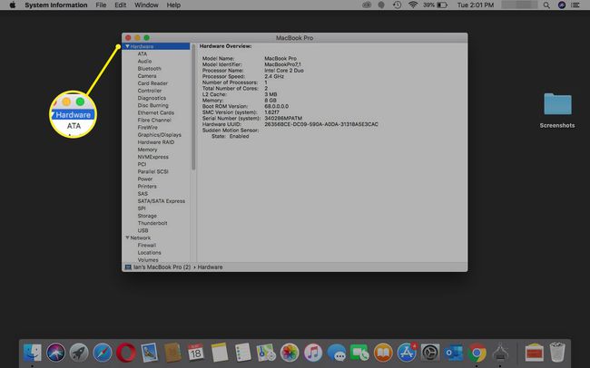Viewport: 590px width, 368px height.
Task: Click the sidebar vertical scrollbar
Action: coord(193,108)
